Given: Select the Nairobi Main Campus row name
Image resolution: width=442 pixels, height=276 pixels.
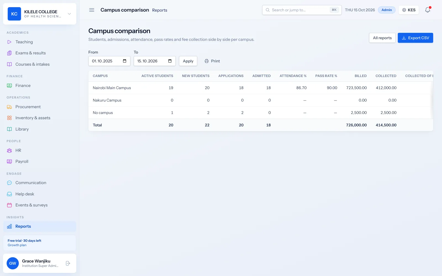Looking at the screenshot, I should 112,88.
